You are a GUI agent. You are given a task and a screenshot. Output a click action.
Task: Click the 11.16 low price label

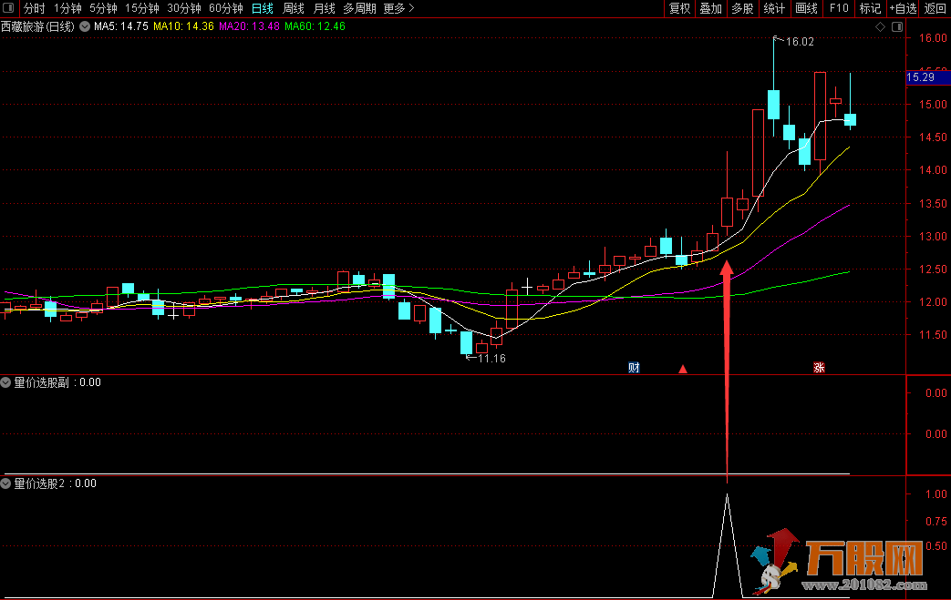[491, 359]
